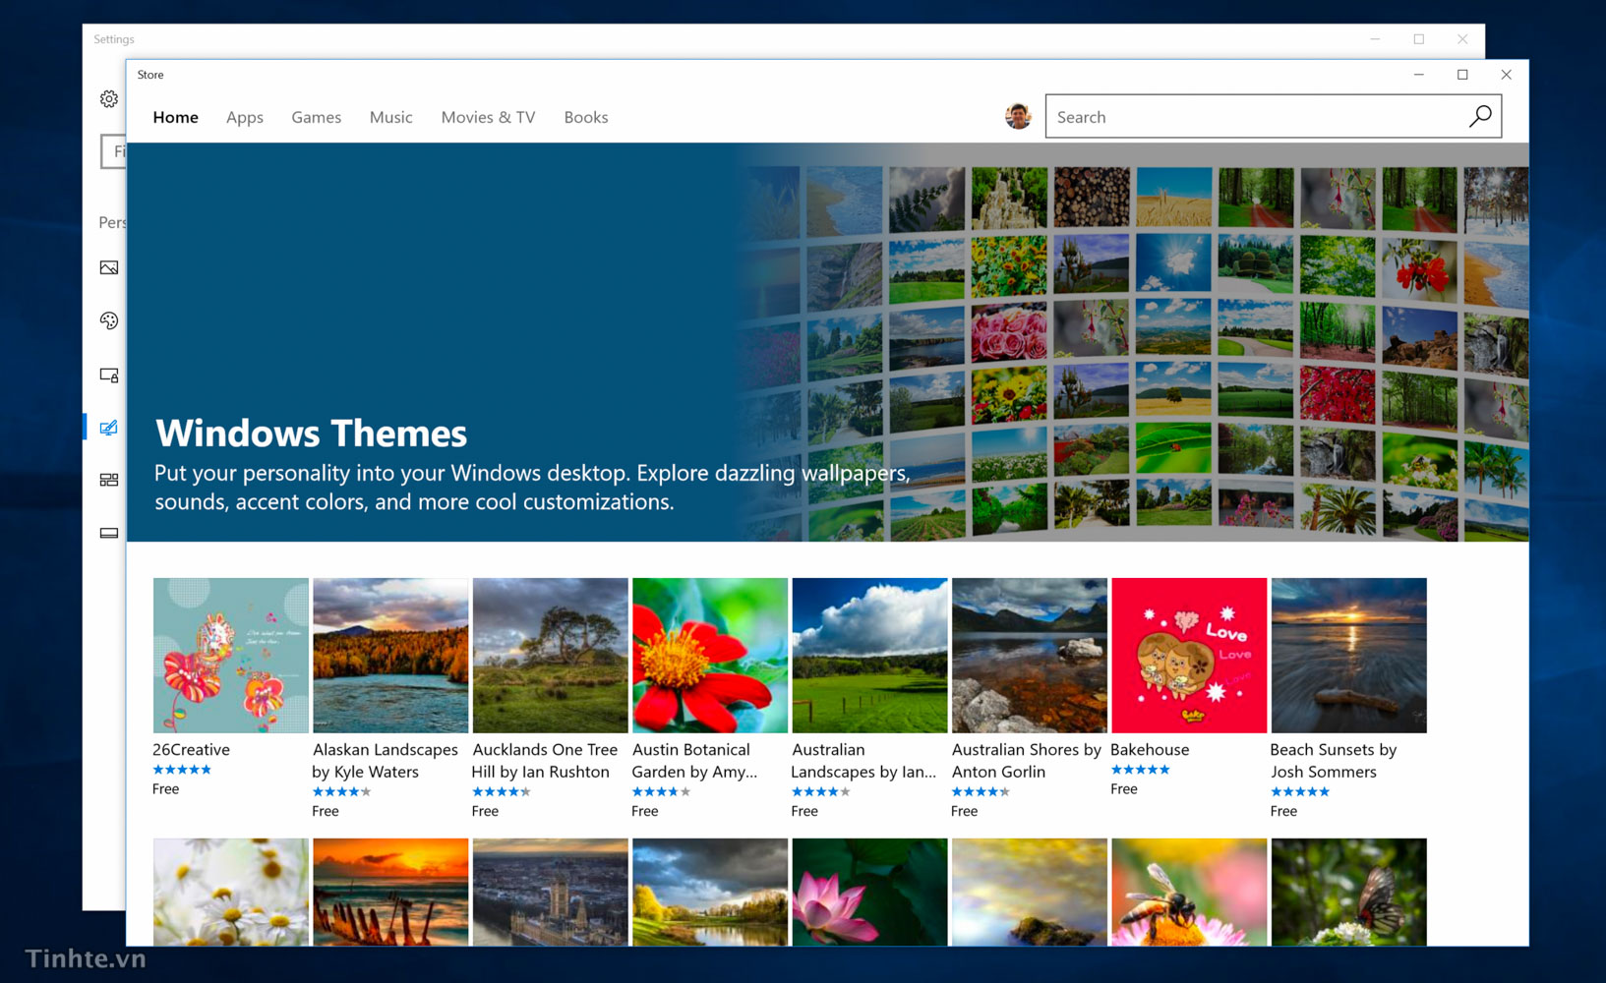Click the Windows Themes banner heading
1606x983 pixels.
tap(311, 434)
